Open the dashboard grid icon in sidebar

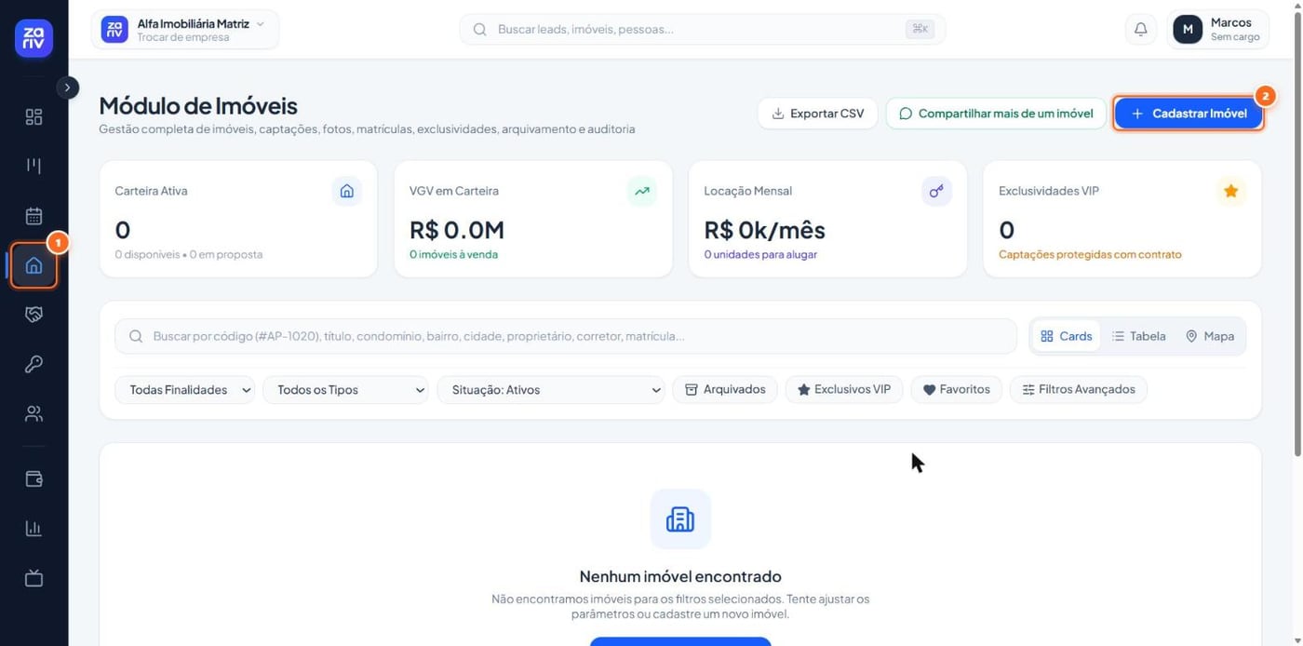(34, 117)
